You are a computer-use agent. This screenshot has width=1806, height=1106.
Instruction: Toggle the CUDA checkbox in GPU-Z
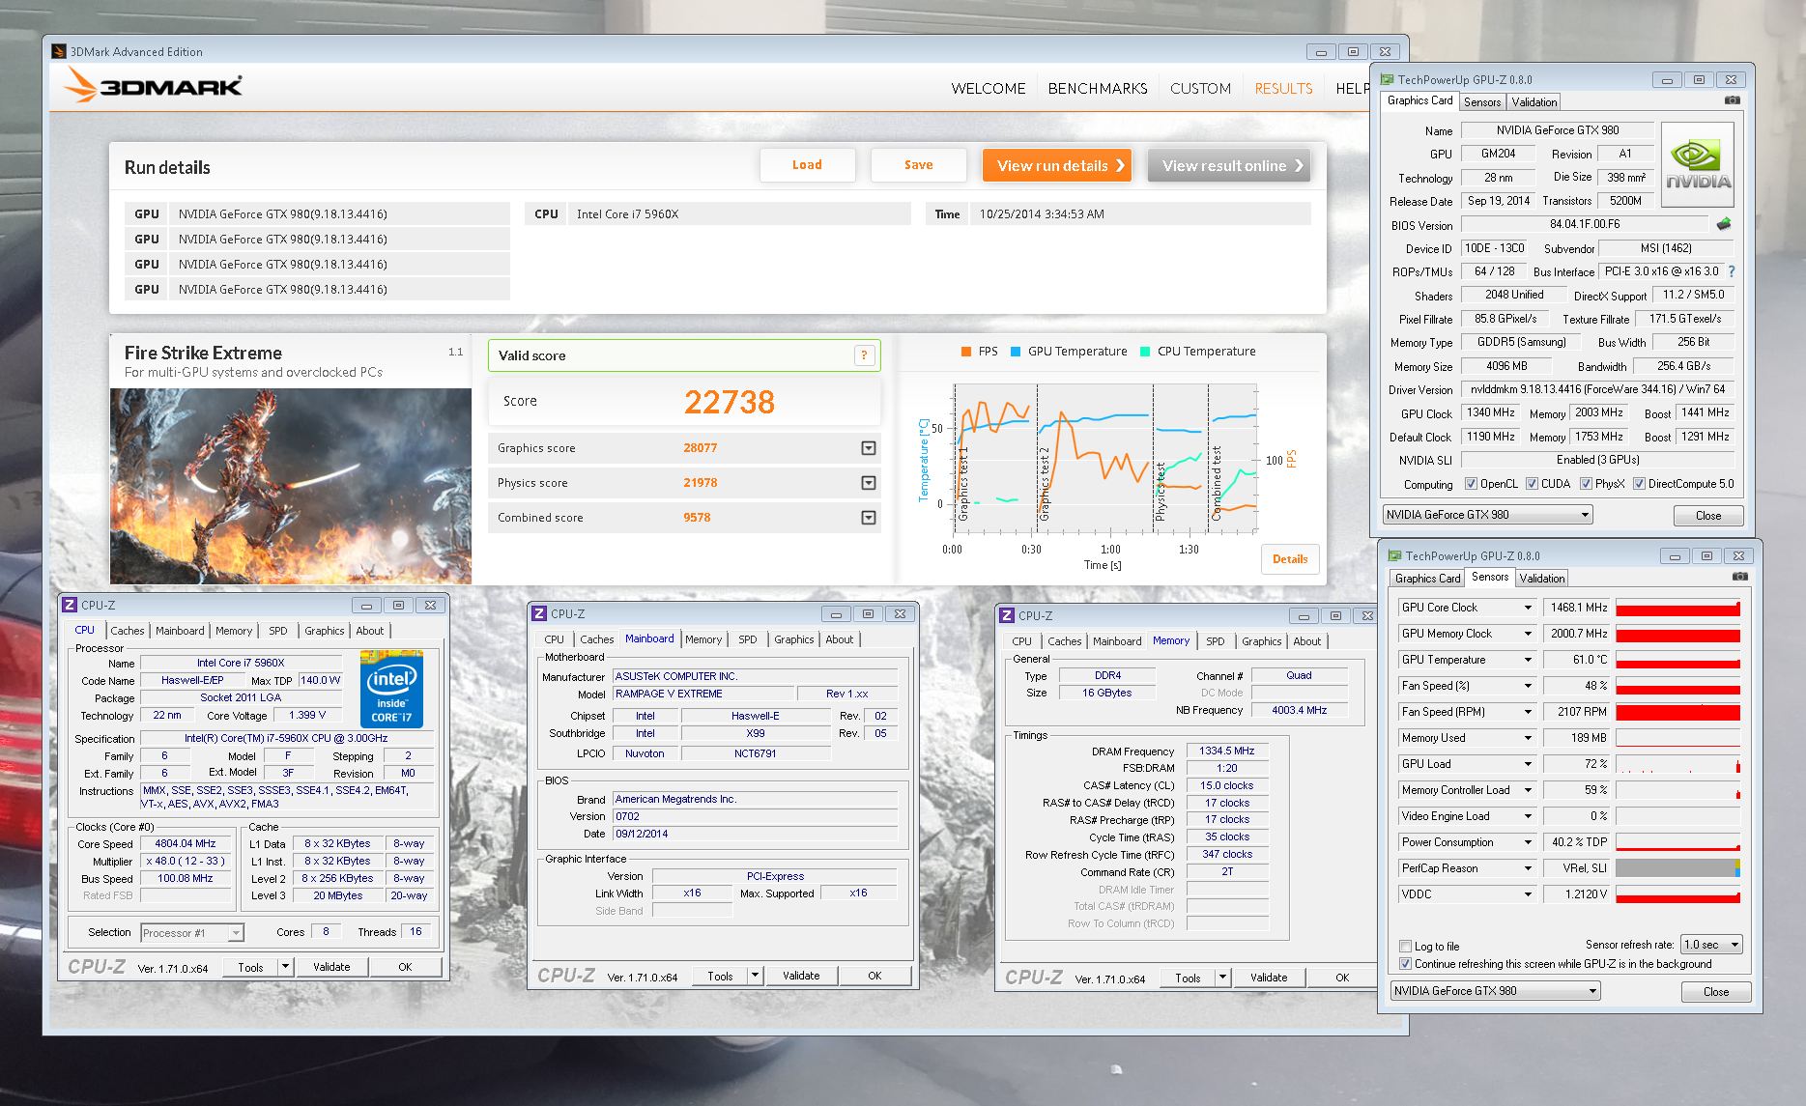(1531, 484)
